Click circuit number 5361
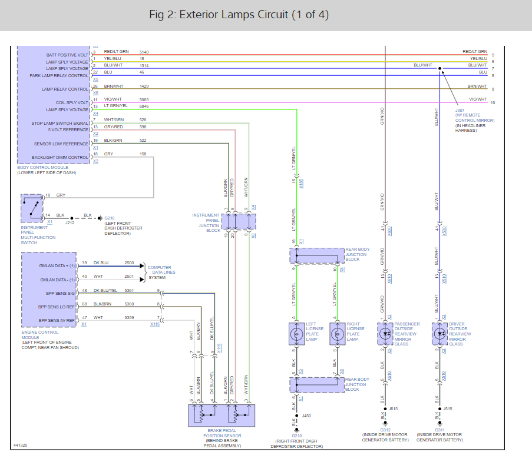Image resolution: width=532 pixels, height=462 pixels. [129, 291]
